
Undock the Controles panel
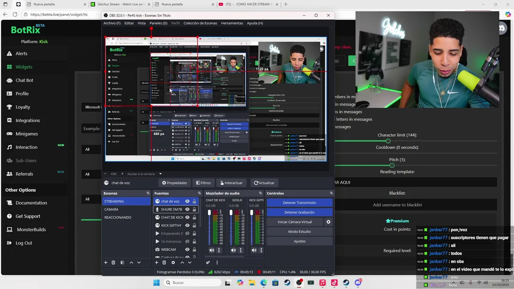[x=331, y=193]
